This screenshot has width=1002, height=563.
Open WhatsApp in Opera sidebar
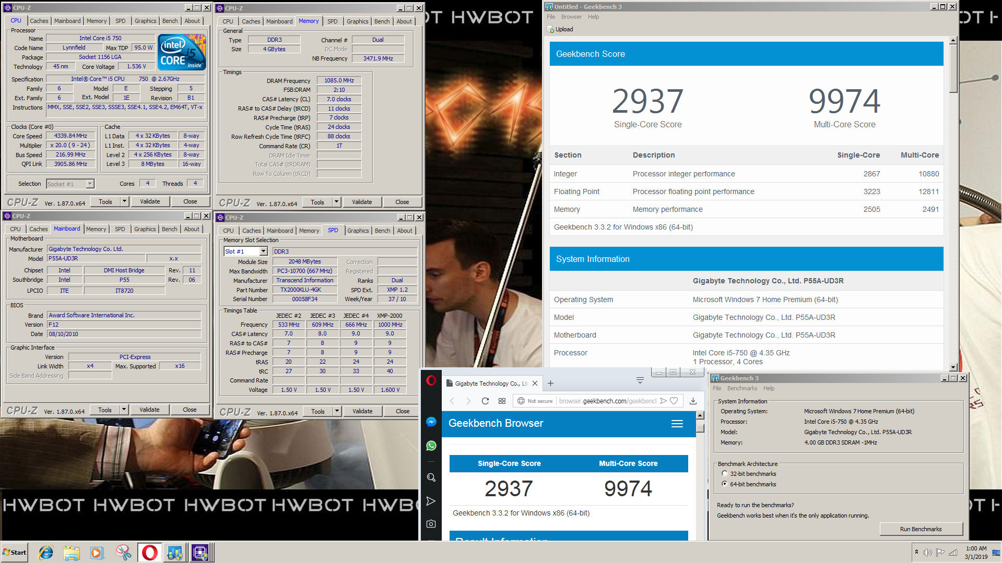[x=431, y=446]
